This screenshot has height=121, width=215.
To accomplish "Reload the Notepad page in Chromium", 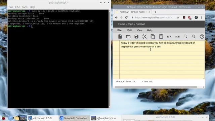I will 126,17.
